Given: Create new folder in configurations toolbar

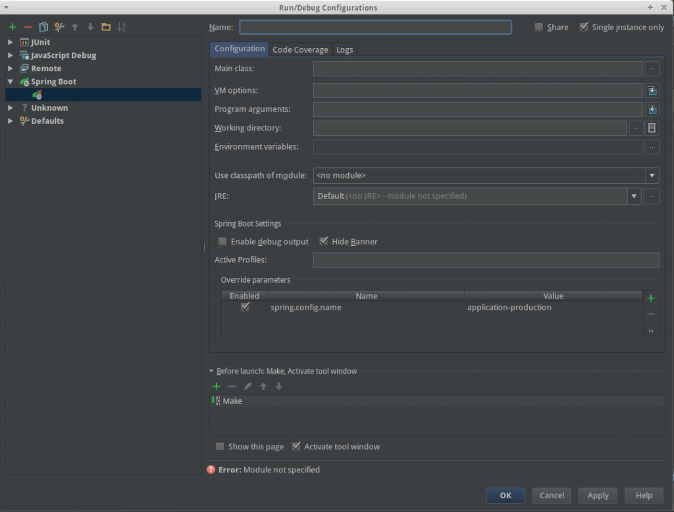Looking at the screenshot, I should pyautogui.click(x=106, y=27).
